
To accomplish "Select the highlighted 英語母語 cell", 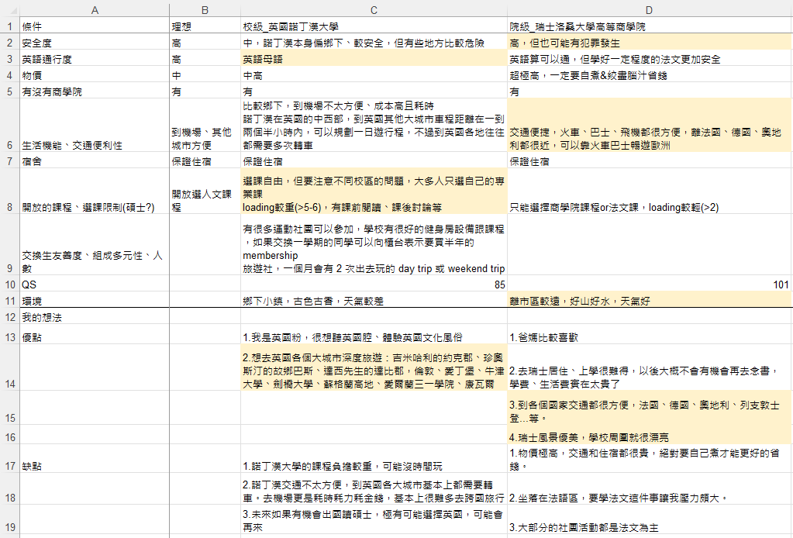I will pos(374,58).
